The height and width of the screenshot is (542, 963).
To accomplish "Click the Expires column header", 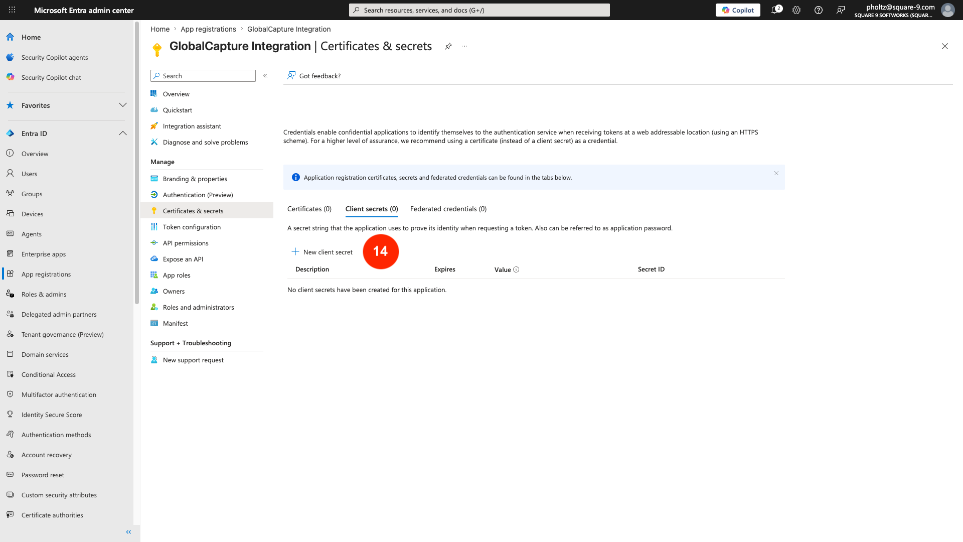I will (445, 269).
